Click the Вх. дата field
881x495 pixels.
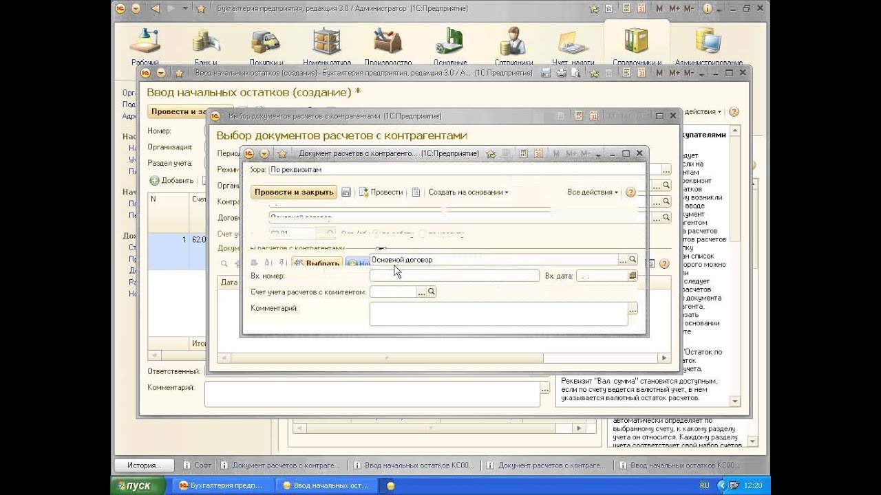(602, 276)
